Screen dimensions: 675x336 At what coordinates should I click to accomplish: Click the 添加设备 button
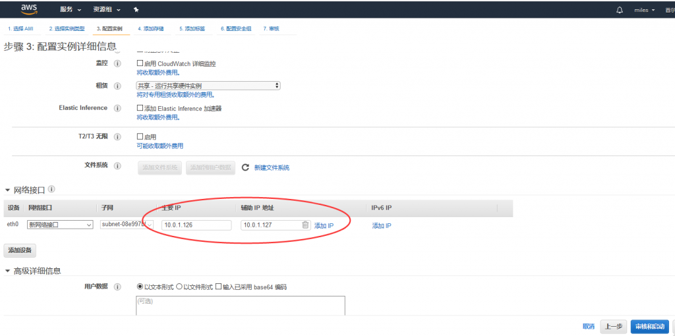coord(20,250)
